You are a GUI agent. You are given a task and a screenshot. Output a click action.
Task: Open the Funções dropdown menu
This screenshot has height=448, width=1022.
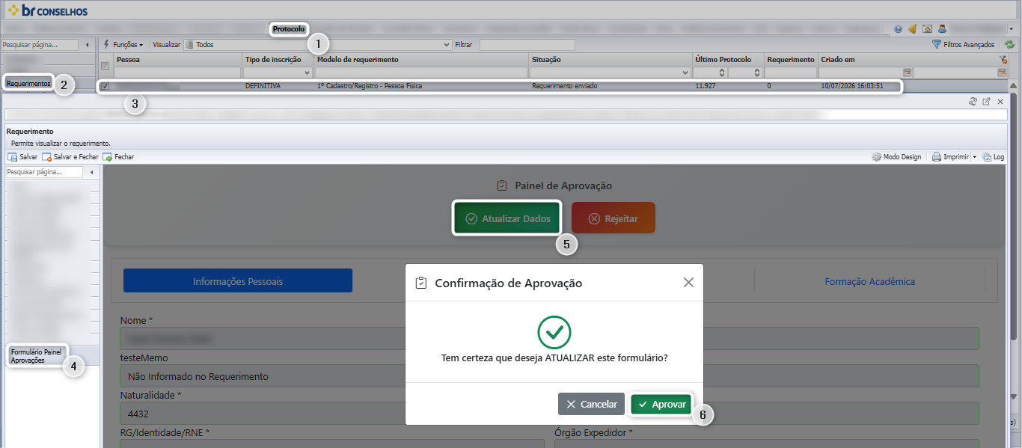(x=123, y=45)
